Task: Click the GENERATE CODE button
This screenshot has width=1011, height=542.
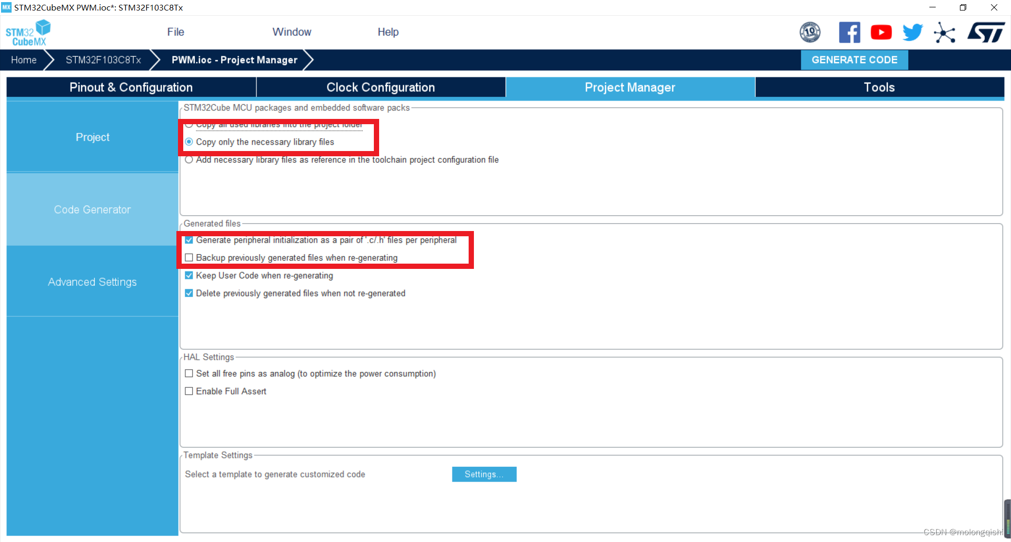Action: tap(854, 60)
